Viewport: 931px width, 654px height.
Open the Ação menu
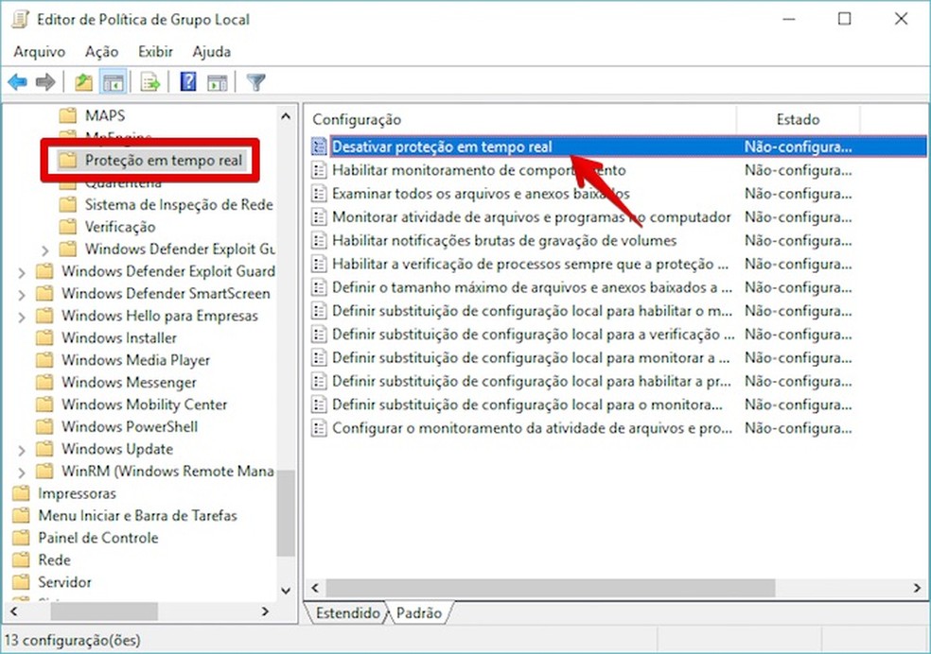point(101,52)
